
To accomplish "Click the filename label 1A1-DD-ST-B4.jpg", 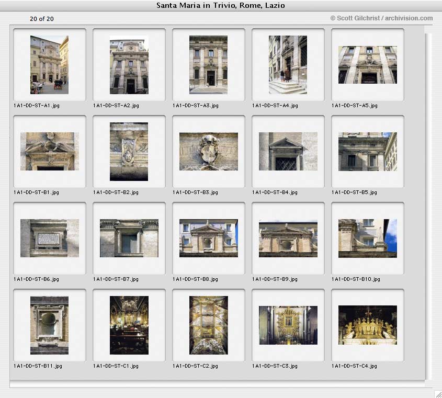I will (275, 192).
